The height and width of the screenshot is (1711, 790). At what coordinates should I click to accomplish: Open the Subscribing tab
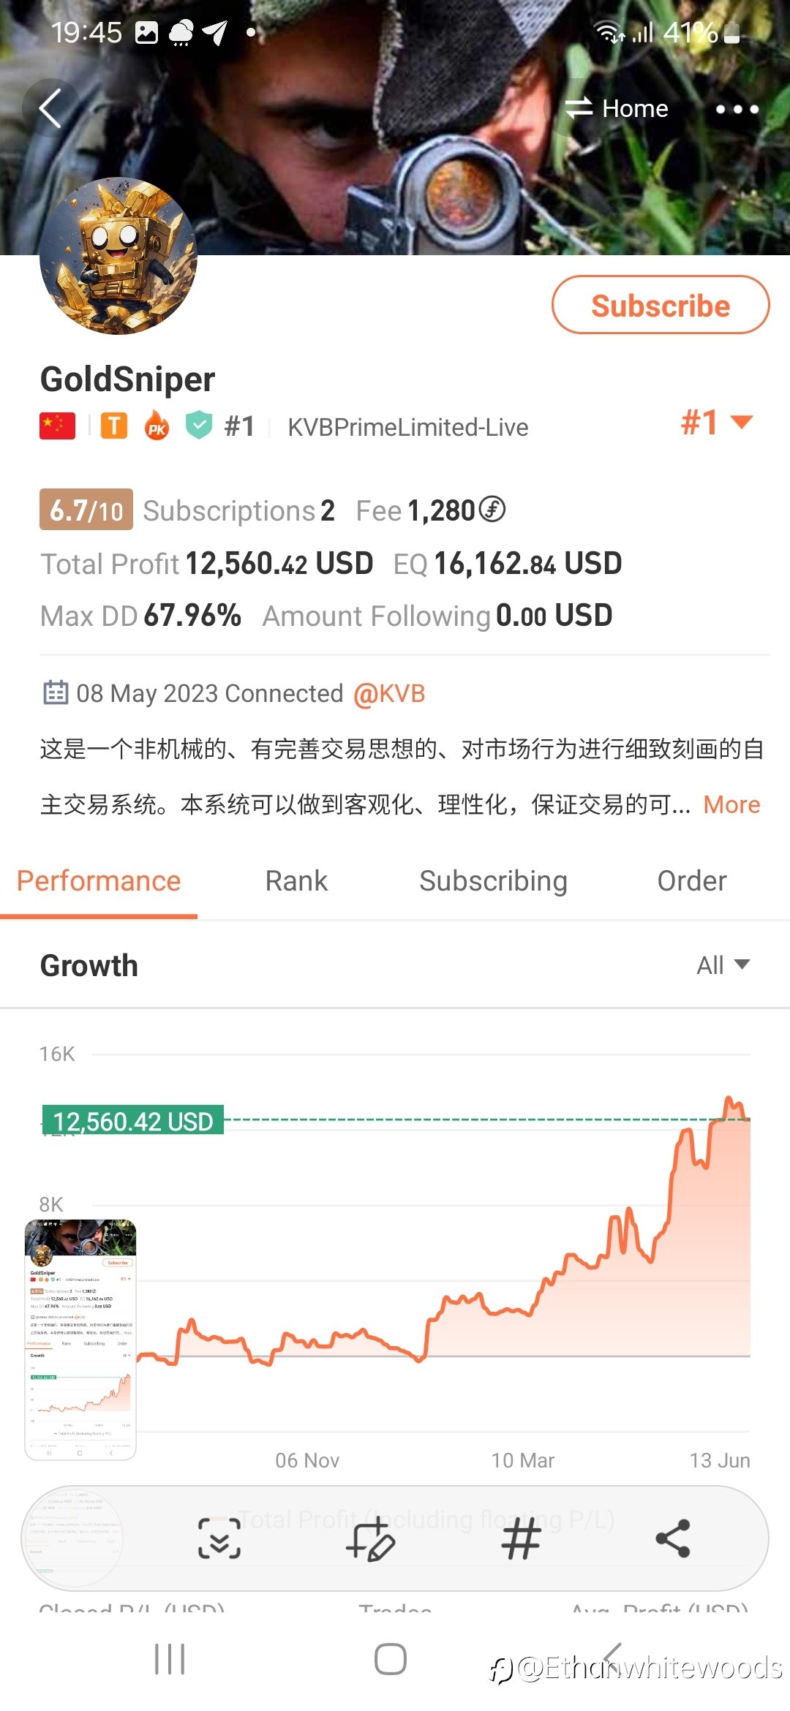[493, 881]
